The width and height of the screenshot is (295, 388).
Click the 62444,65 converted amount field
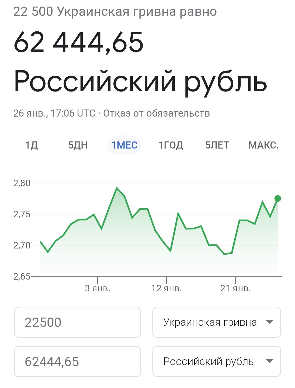(x=77, y=362)
